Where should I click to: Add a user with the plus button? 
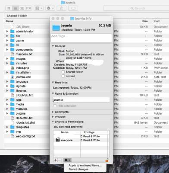(55, 160)
